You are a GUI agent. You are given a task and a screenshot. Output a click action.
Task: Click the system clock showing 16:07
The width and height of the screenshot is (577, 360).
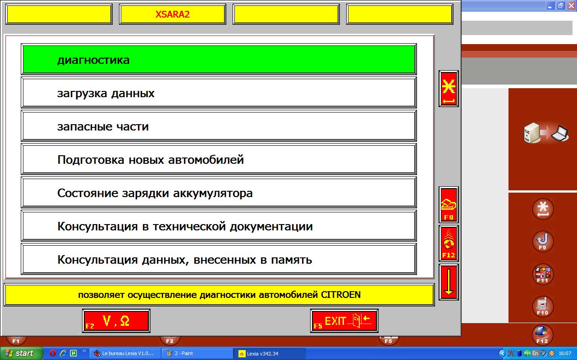click(x=565, y=353)
